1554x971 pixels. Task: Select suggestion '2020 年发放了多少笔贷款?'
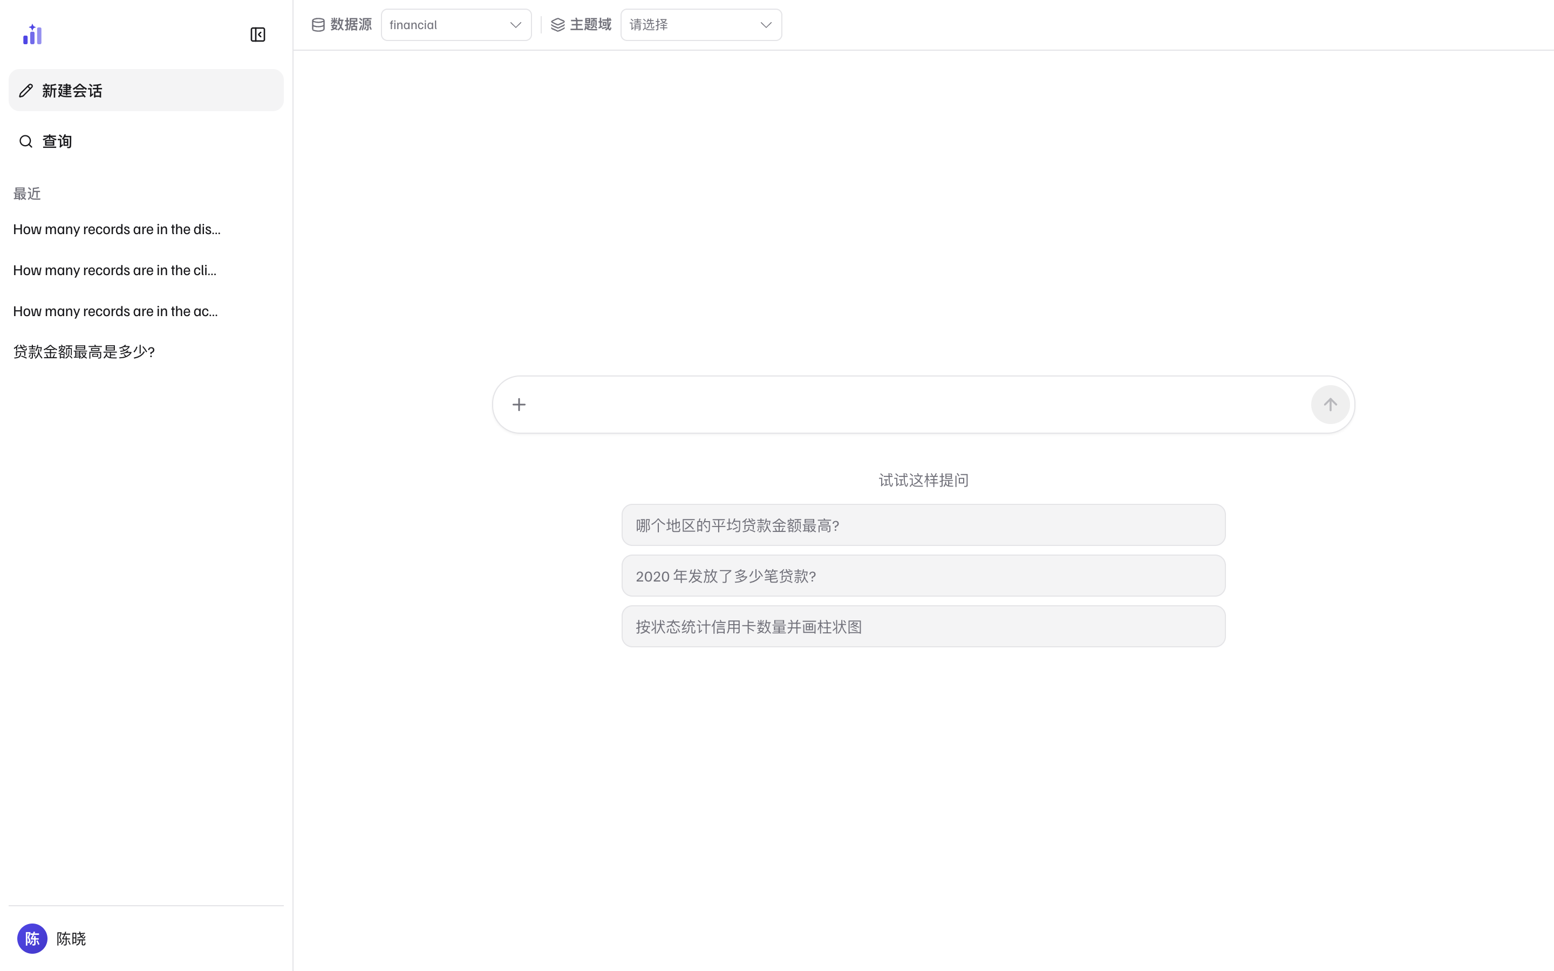coord(923,576)
